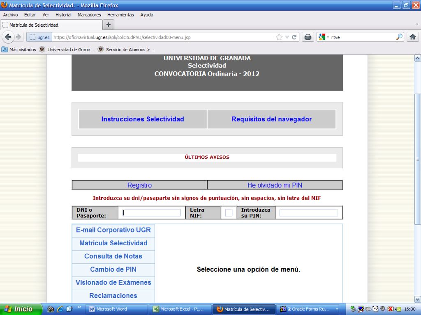Open Consulta de Notas menu option
The image size is (421, 315).
pyautogui.click(x=113, y=256)
